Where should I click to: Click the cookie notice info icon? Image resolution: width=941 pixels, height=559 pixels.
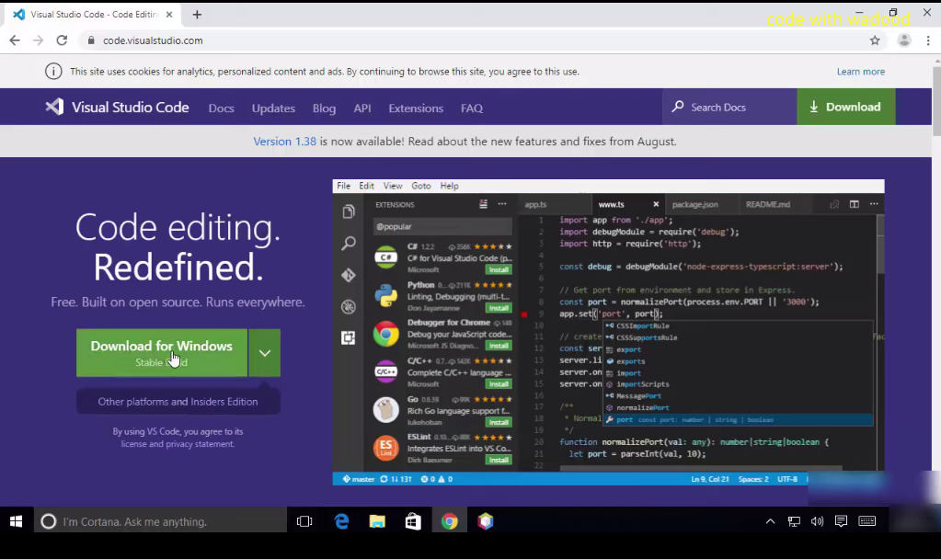pyautogui.click(x=53, y=72)
